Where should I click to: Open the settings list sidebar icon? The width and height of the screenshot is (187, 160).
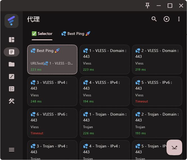(x=12, y=89)
